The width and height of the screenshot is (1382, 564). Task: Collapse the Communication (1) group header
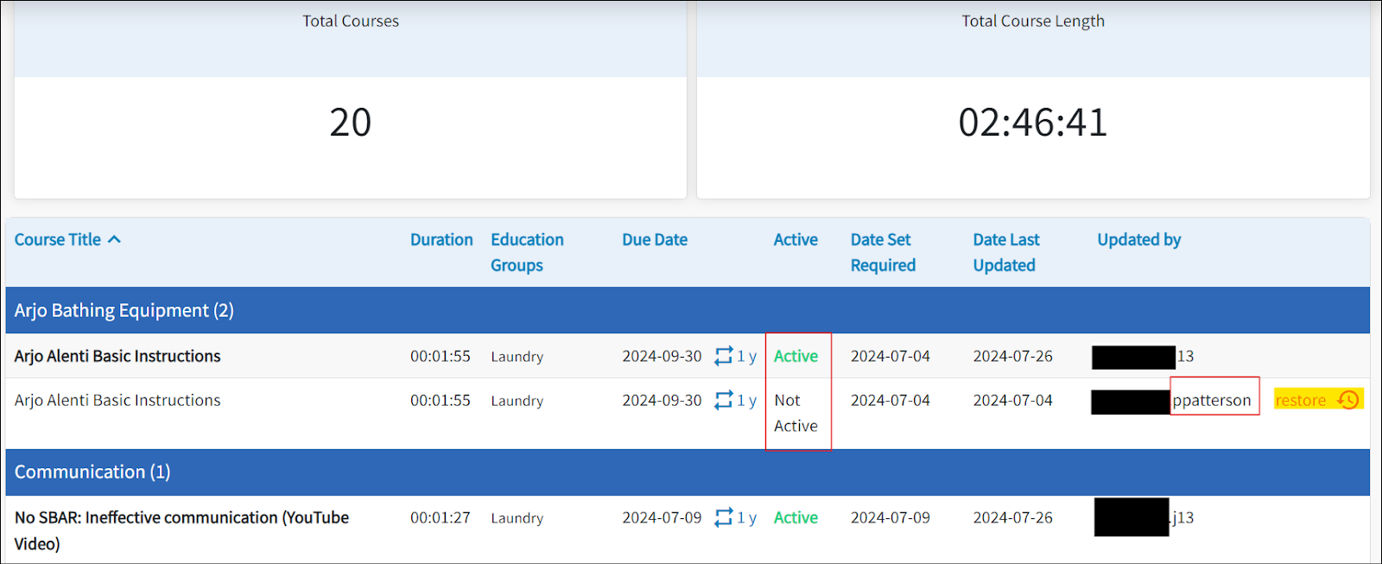click(92, 472)
